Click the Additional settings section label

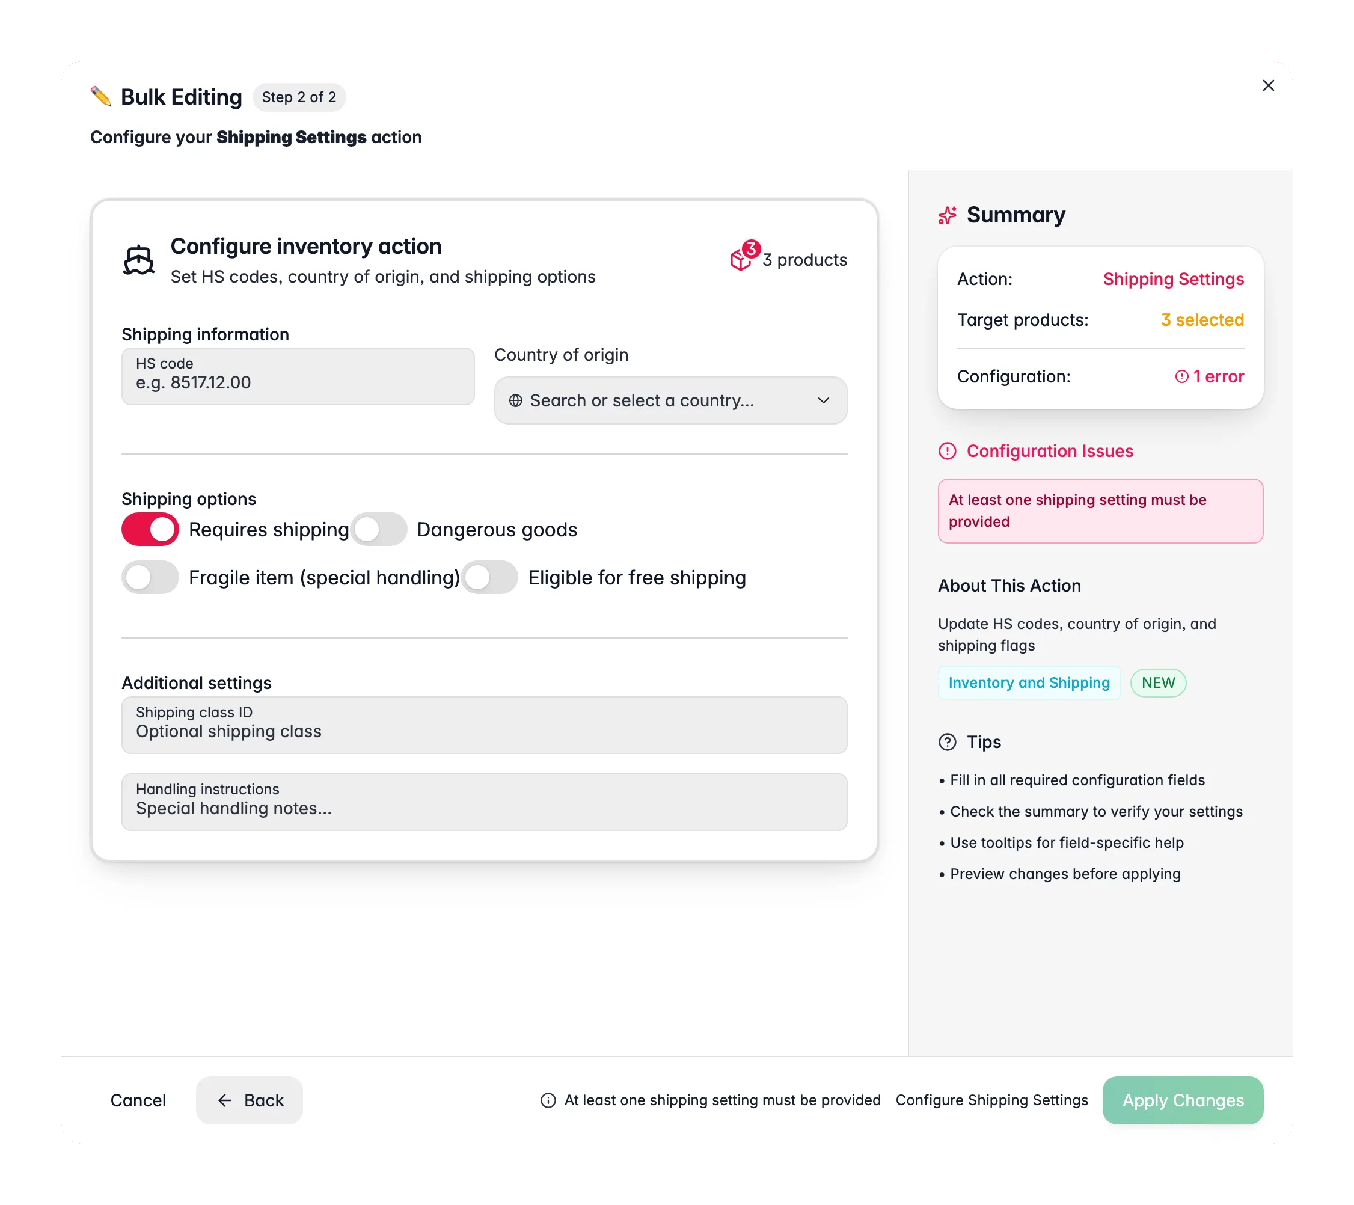(197, 683)
